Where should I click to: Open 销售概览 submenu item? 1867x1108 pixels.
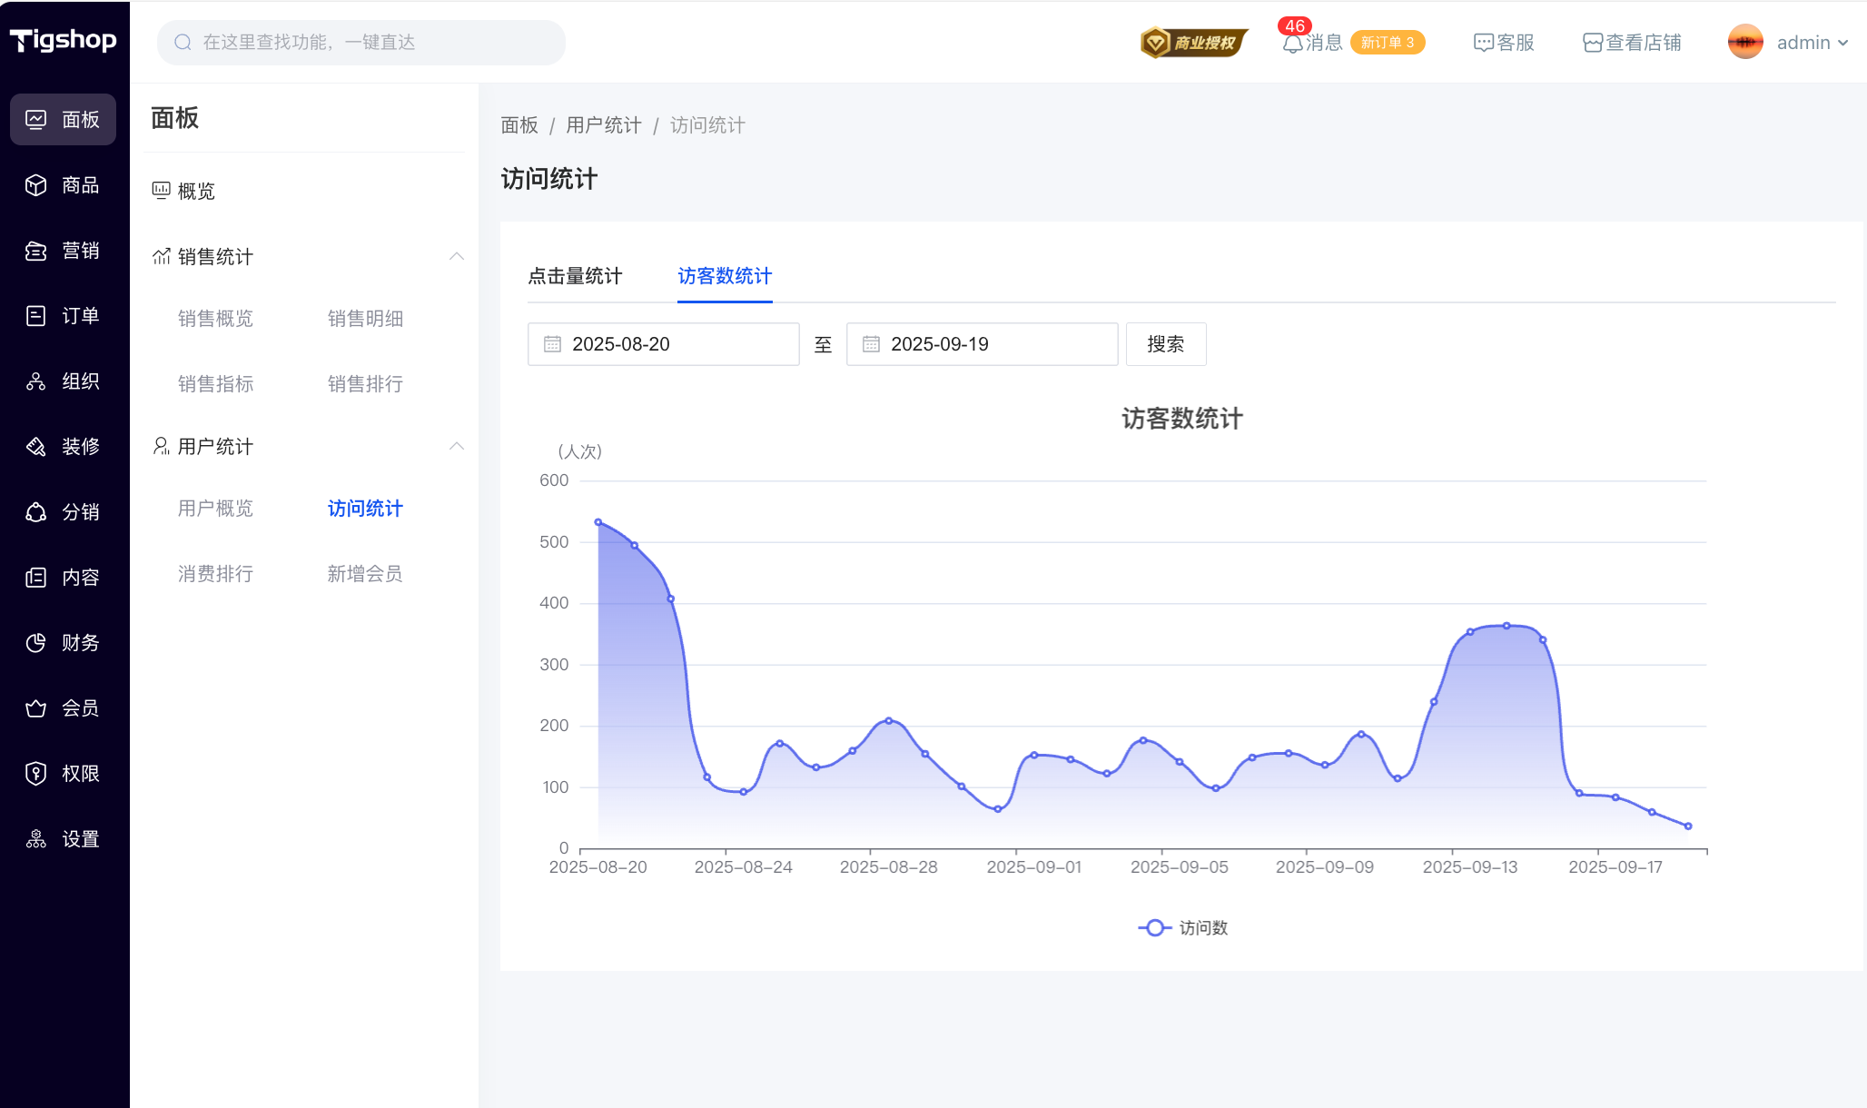(215, 319)
